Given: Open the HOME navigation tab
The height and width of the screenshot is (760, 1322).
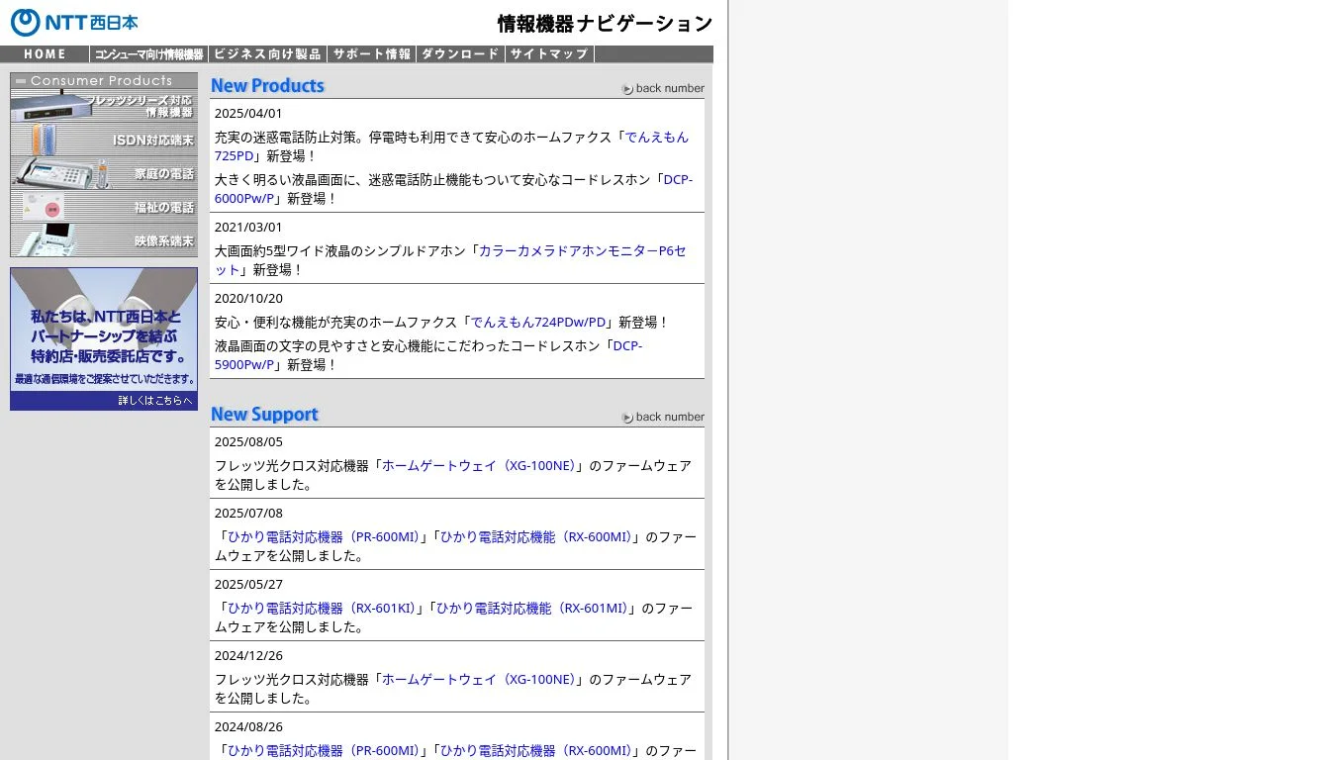Looking at the screenshot, I should click(x=45, y=54).
